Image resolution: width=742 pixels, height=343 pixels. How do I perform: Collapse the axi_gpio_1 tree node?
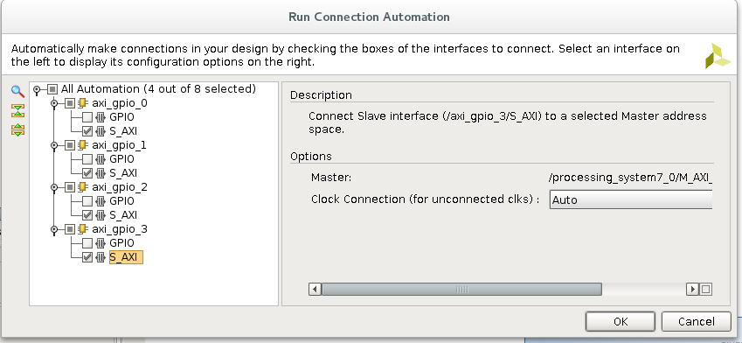[x=54, y=145]
